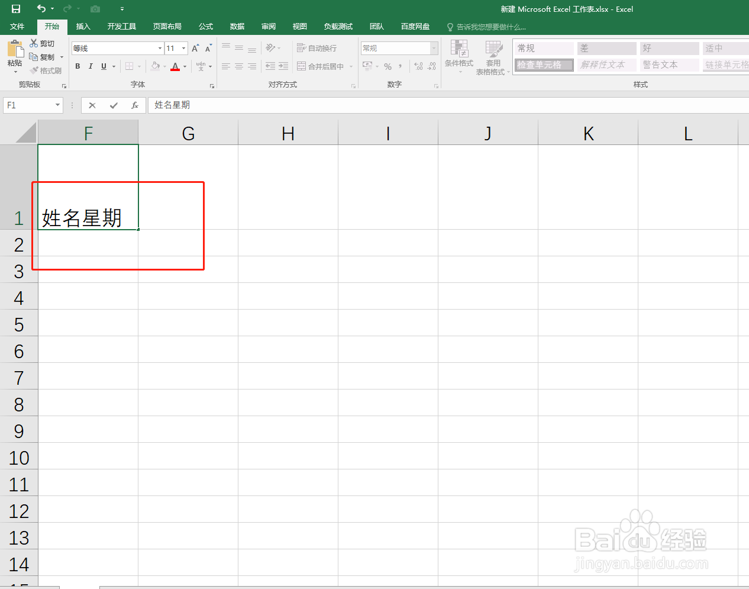The height and width of the screenshot is (589, 749).
Task: Open the font color dropdown arrow
Action: (x=185, y=66)
